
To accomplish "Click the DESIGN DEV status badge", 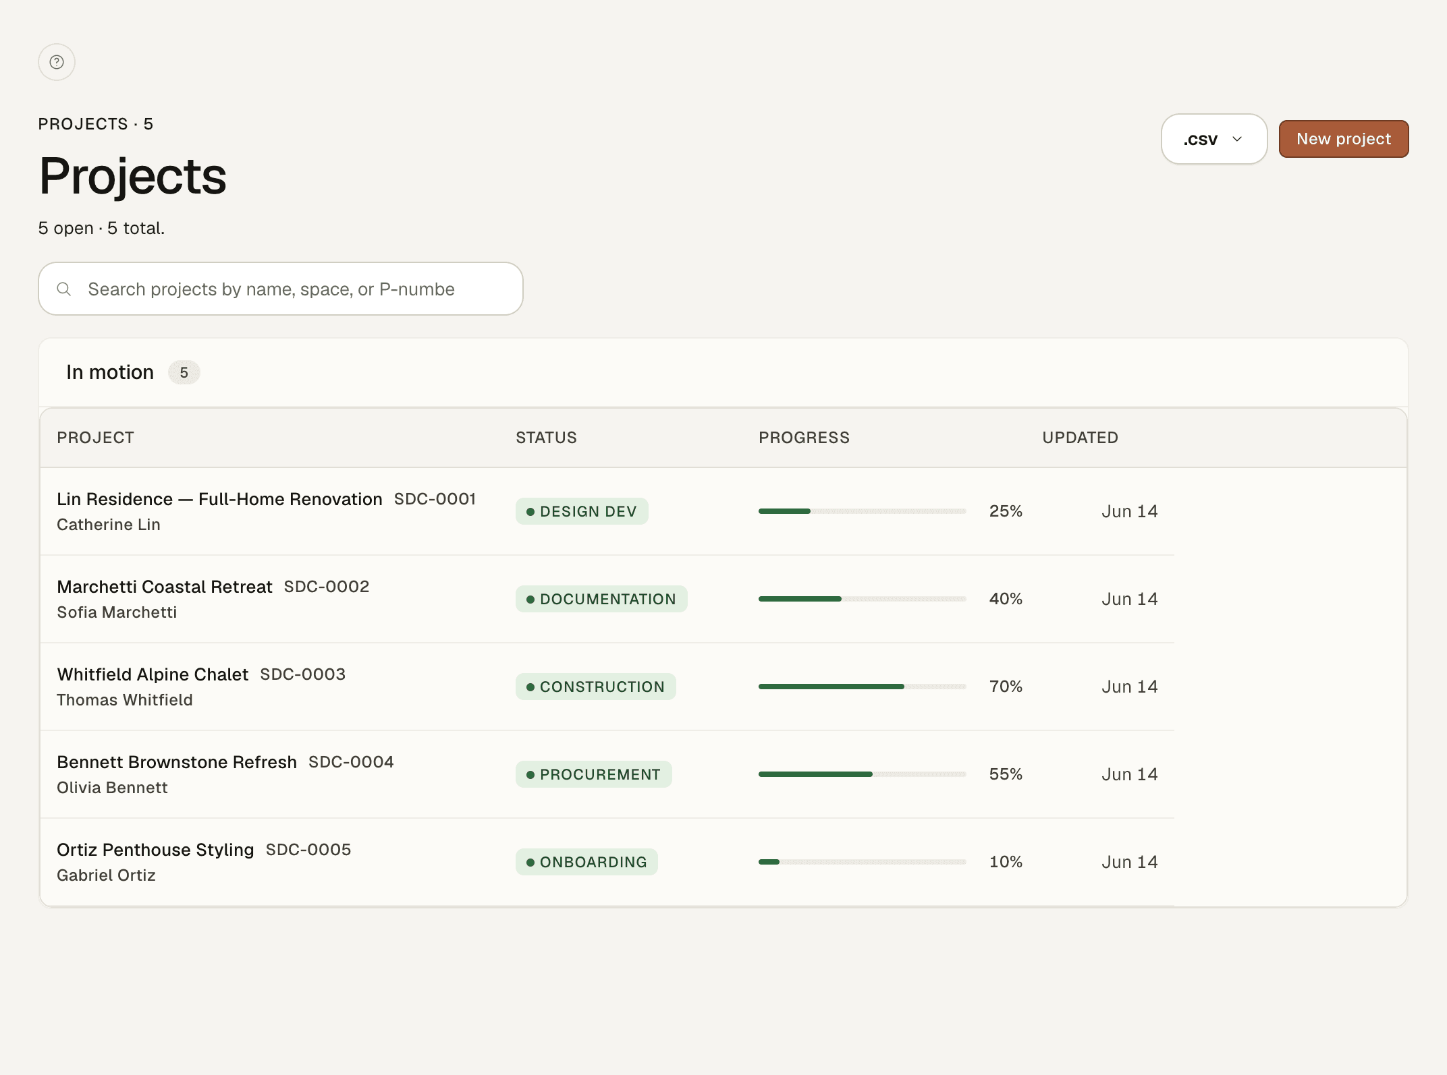I will pyautogui.click(x=582, y=511).
